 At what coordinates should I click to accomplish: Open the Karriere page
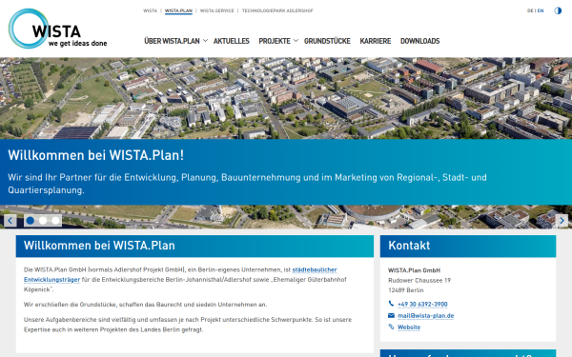pos(376,41)
